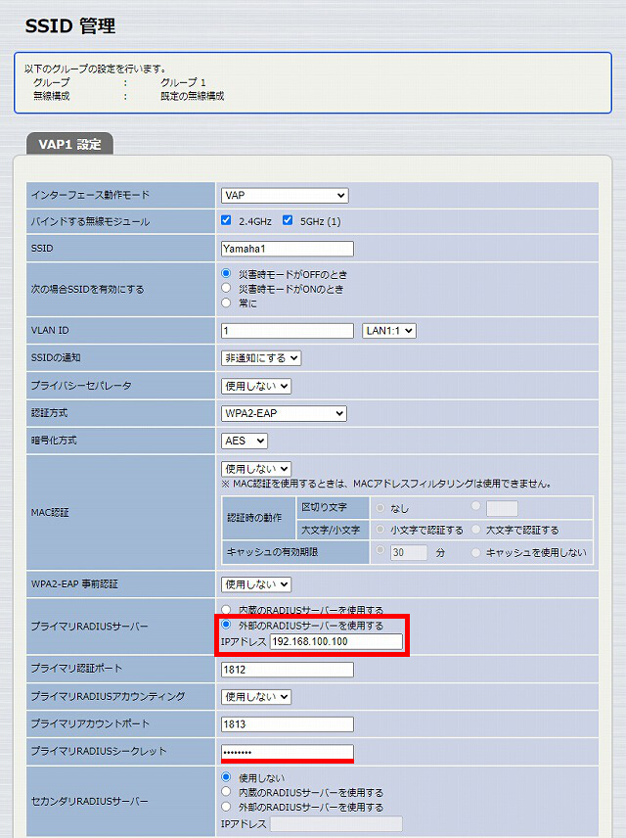Screen dimensions: 626x838
Task: Select 災害時モードがONのとき radio button
Action: (x=226, y=288)
